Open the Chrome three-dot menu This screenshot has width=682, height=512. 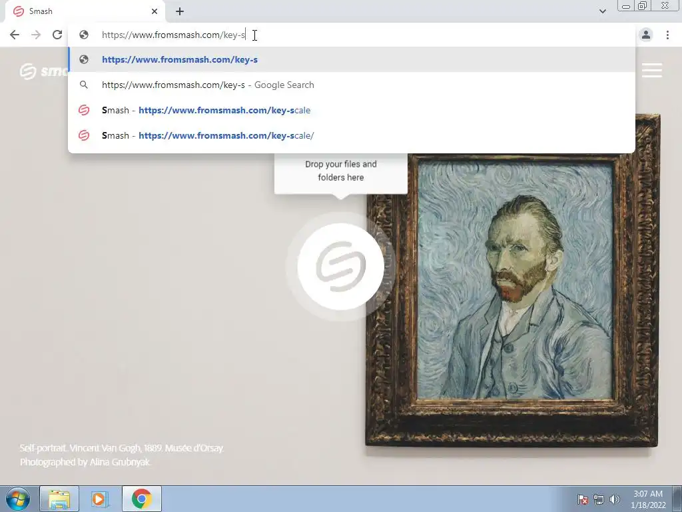667,35
